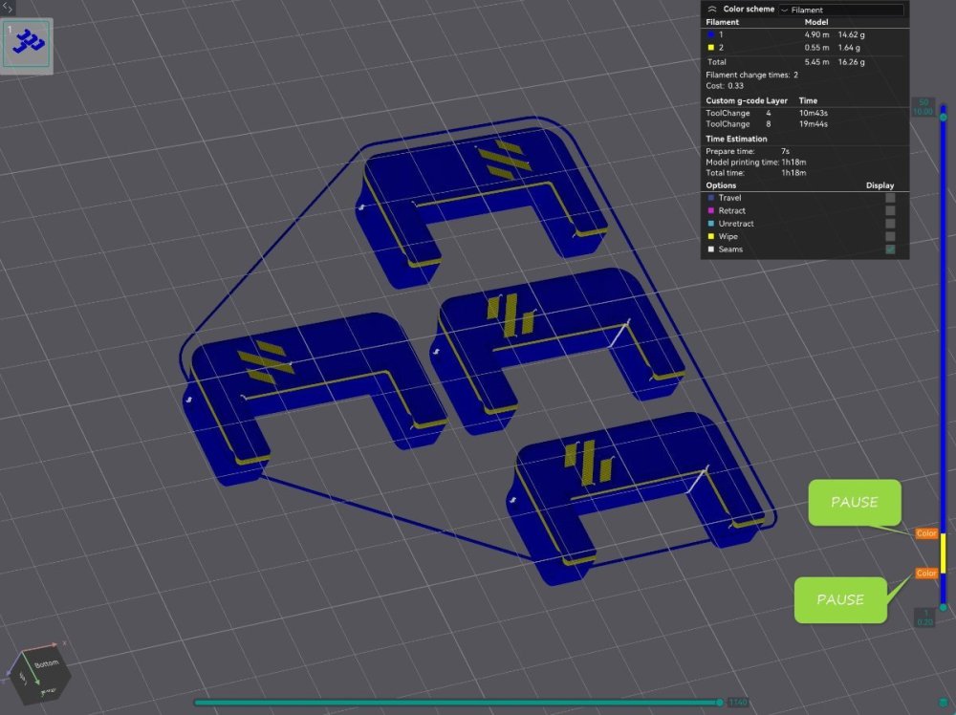Select plate 1 thumbnail
Image resolution: width=956 pixels, height=715 pixels.
pyautogui.click(x=26, y=45)
